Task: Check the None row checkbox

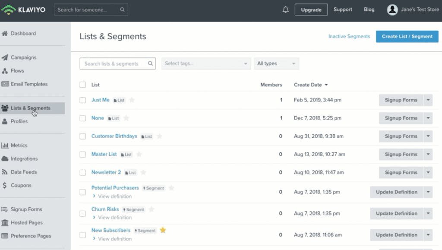Action: (82, 118)
